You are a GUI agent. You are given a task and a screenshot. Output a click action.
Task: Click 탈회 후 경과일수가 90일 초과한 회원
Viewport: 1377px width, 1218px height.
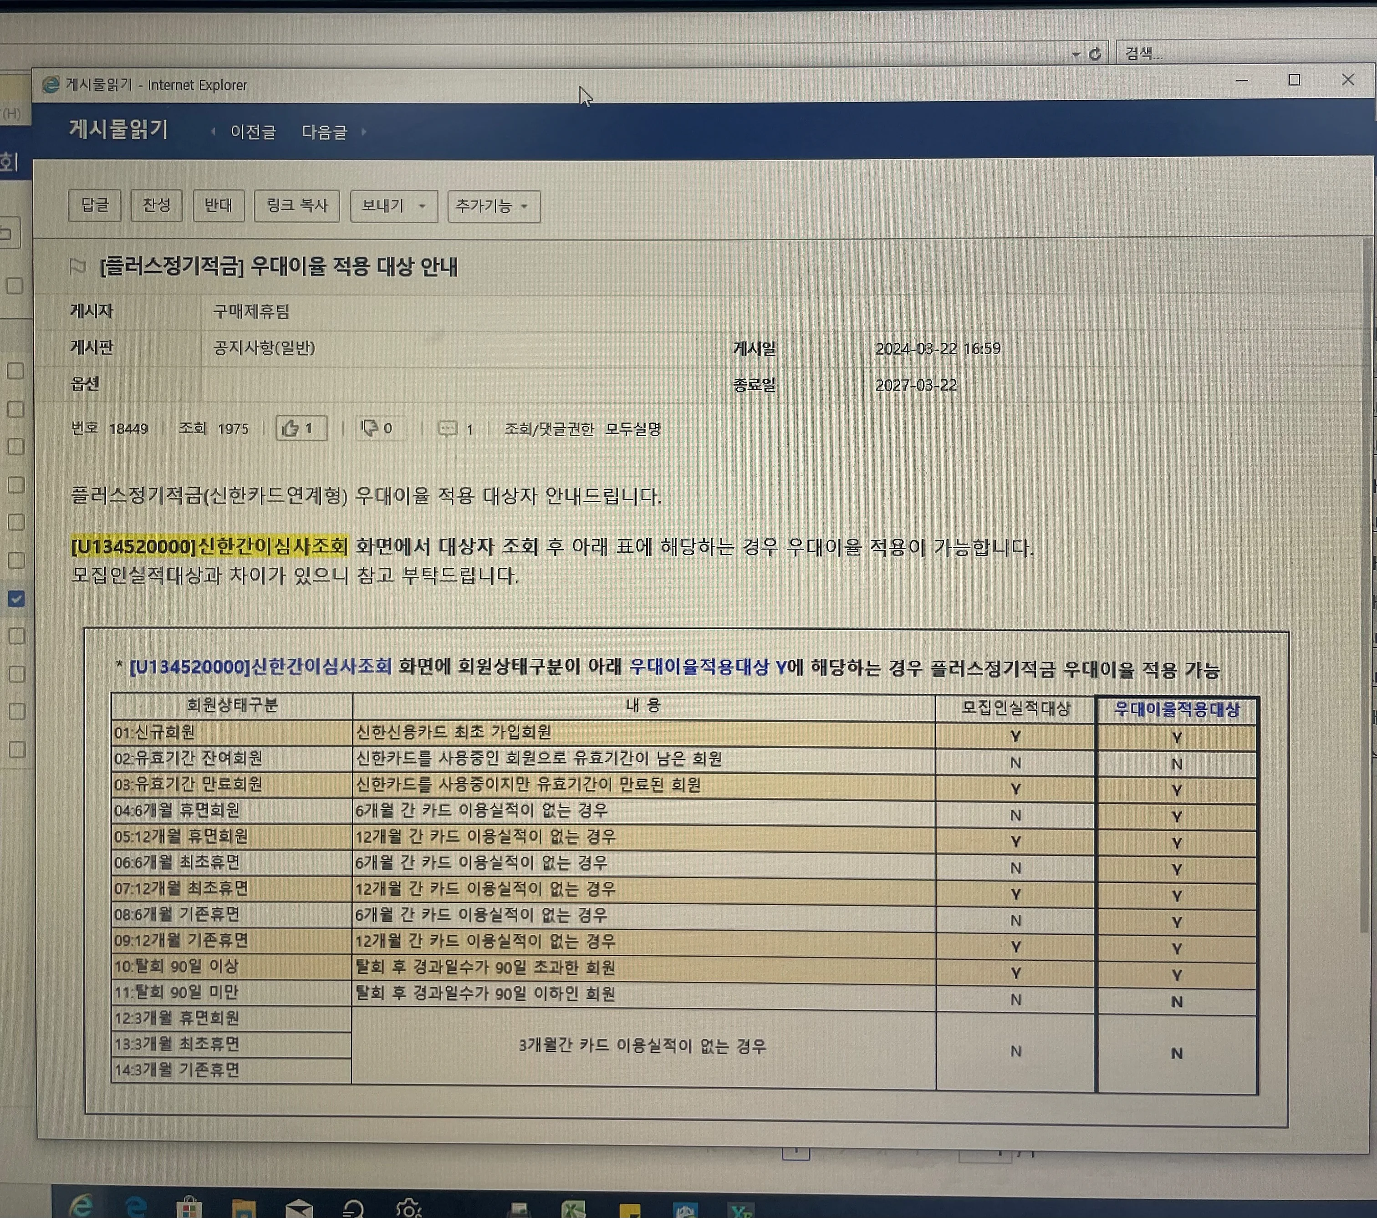pyautogui.click(x=485, y=968)
